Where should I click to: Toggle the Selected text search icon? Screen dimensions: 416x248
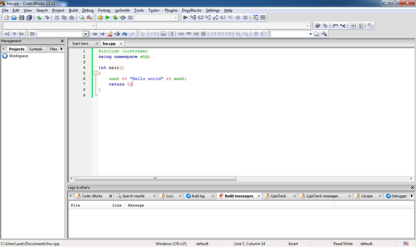(117, 34)
